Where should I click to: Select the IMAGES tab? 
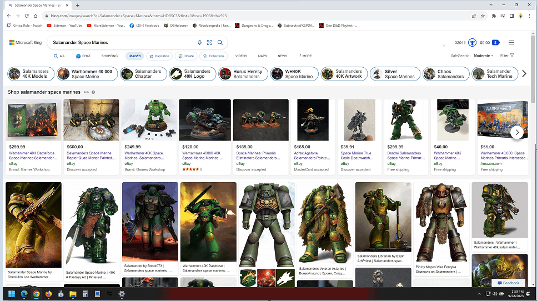(134, 56)
